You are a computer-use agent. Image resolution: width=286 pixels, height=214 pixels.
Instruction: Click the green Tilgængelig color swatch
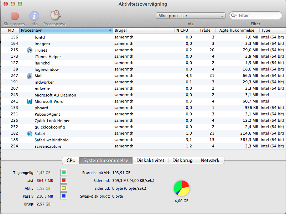[64, 172]
